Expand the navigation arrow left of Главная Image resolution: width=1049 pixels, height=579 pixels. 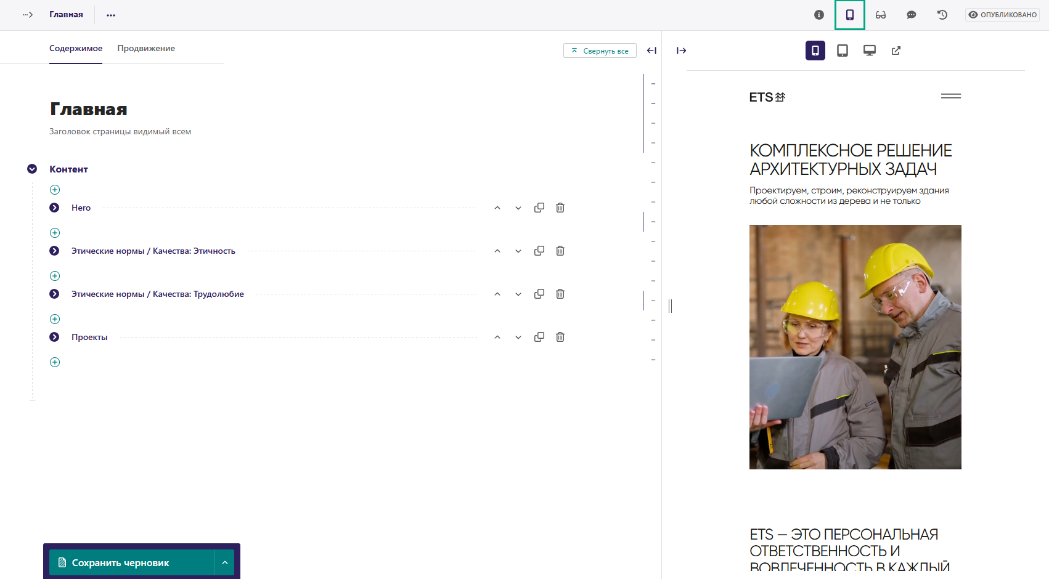pyautogui.click(x=28, y=15)
